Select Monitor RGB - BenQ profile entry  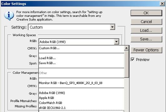pyautogui.click(x=81, y=83)
